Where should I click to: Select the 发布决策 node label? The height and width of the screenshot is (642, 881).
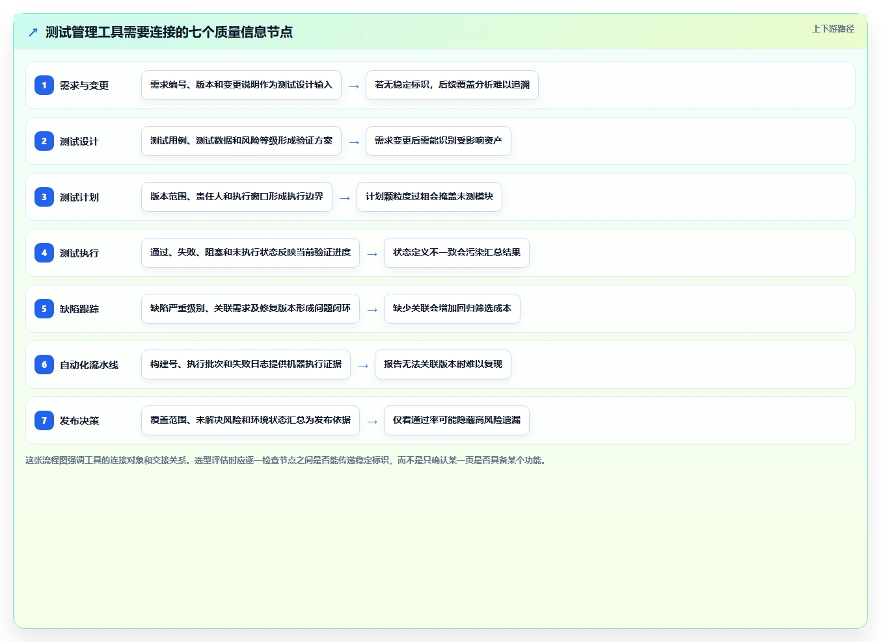[79, 420]
